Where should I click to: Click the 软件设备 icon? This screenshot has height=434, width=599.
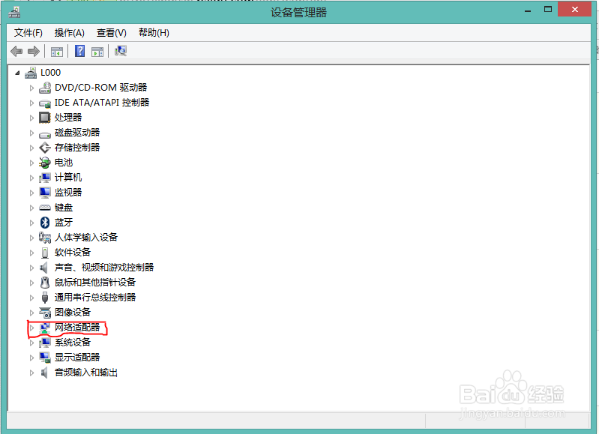45,253
